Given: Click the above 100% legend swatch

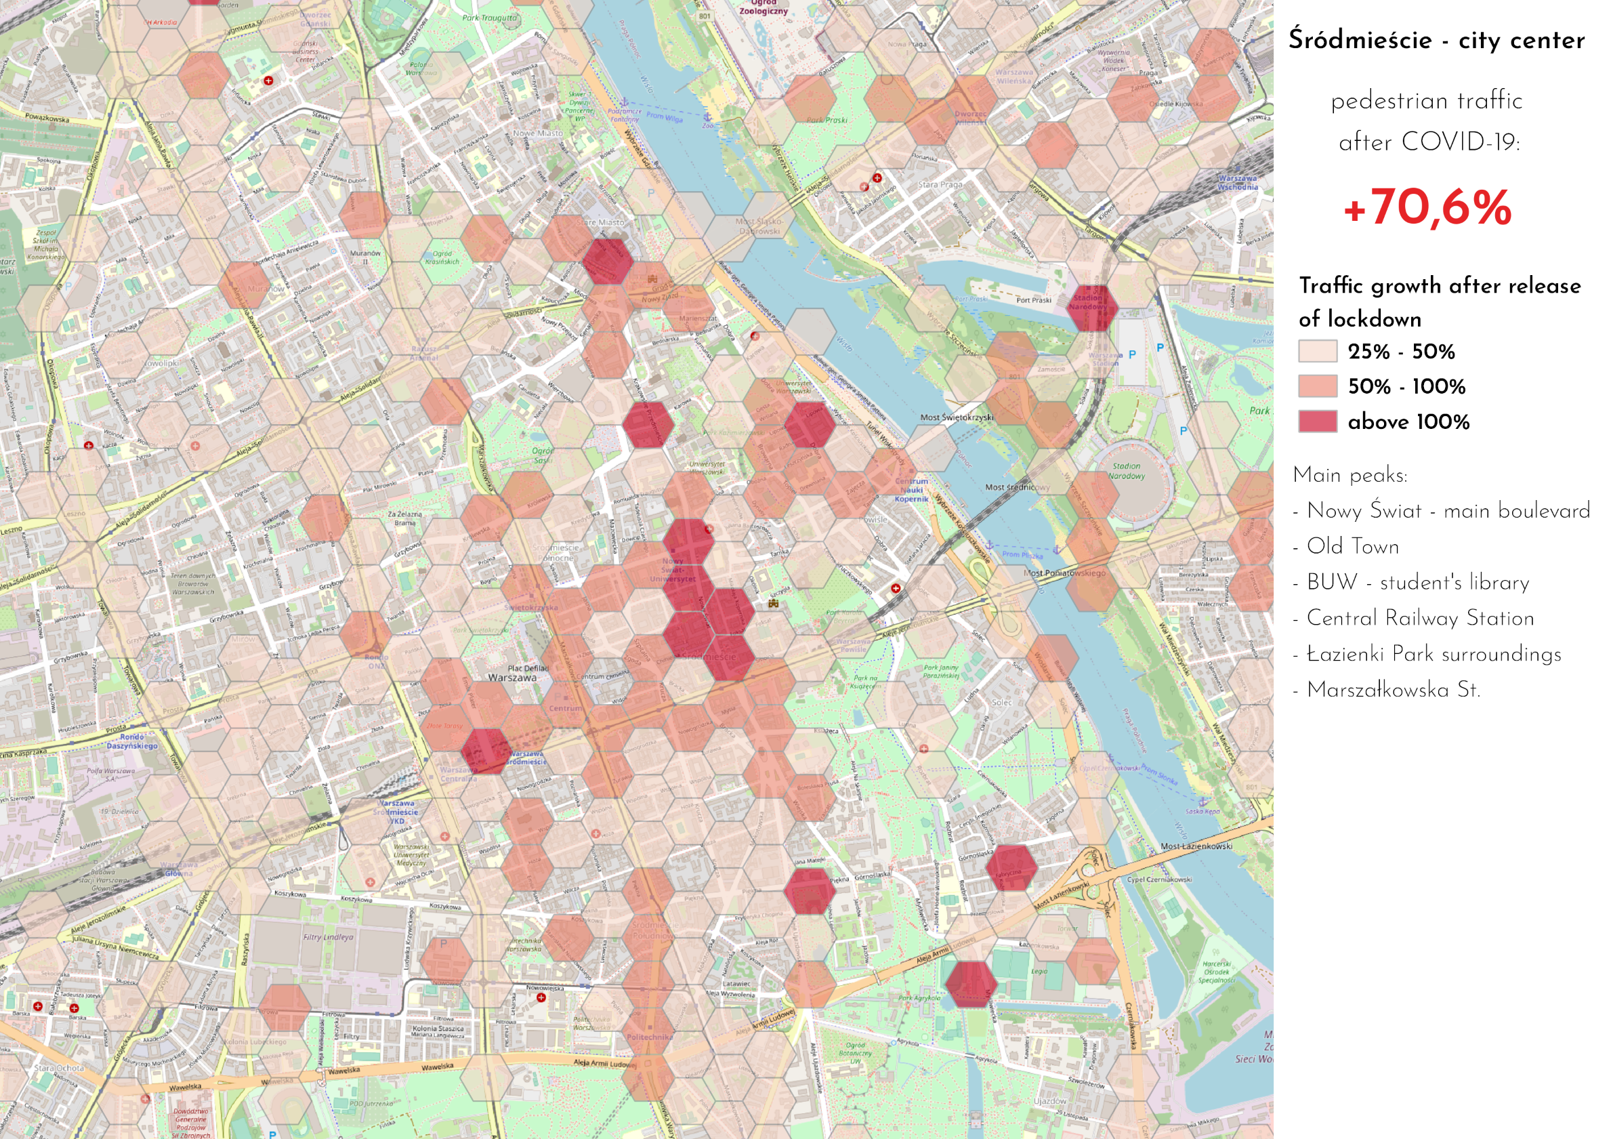Looking at the screenshot, I should point(1317,421).
